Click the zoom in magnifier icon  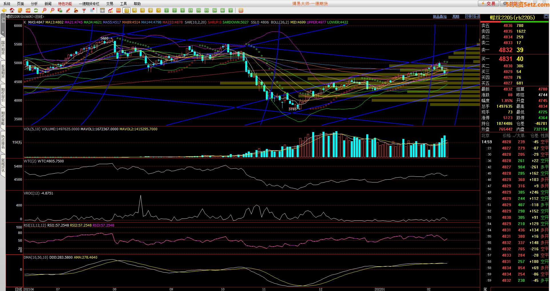point(44,10)
